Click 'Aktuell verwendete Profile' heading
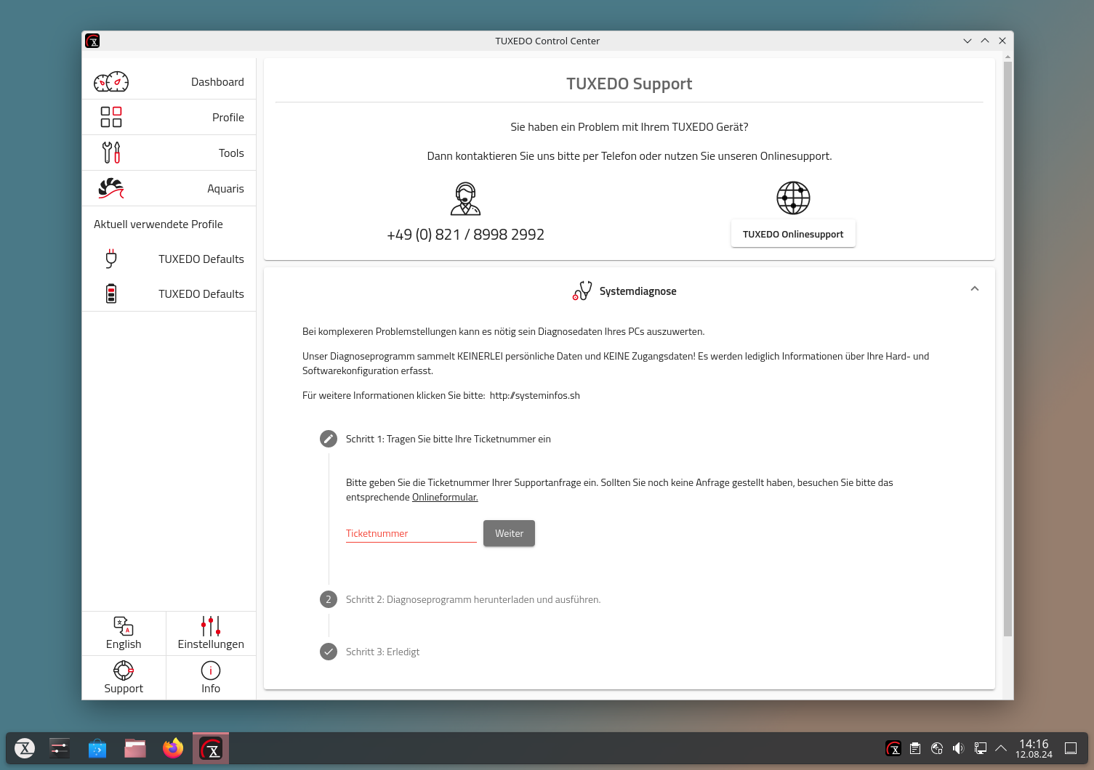This screenshot has height=770, width=1094. coord(158,224)
